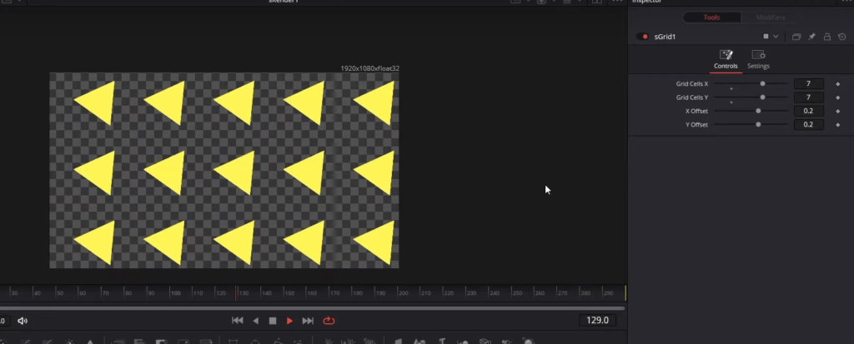Image resolution: width=854 pixels, height=344 pixels.
Task: Play the composition in reverse
Action: 255,321
